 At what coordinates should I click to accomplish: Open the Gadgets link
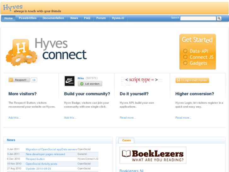198,63
